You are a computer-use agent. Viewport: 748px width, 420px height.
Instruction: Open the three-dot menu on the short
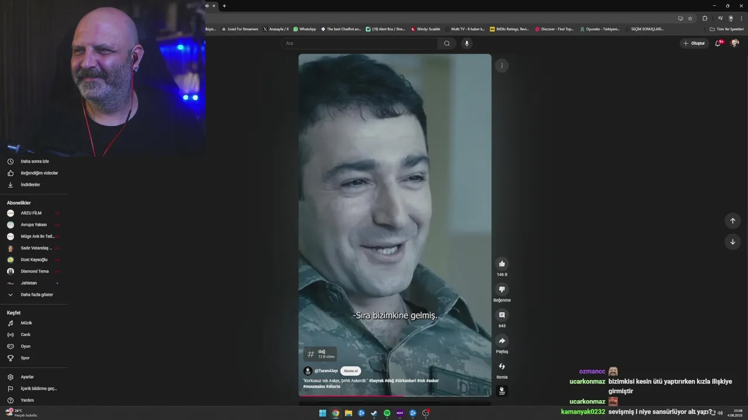(x=501, y=65)
